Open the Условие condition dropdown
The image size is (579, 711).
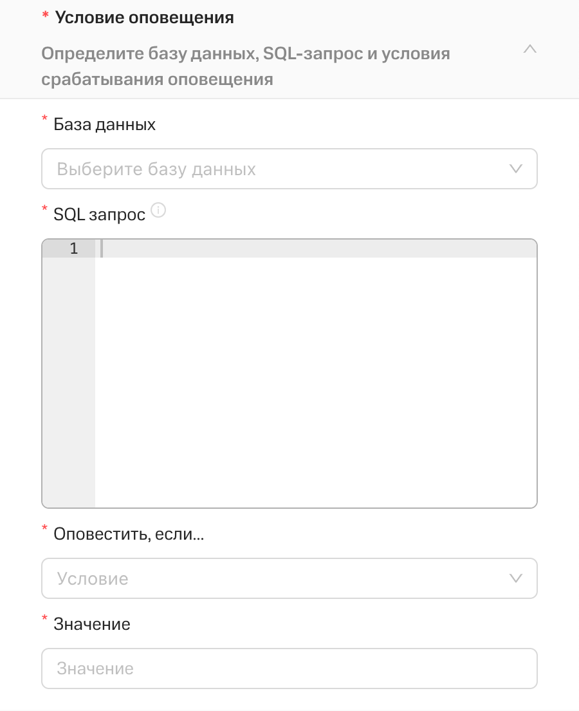pyautogui.click(x=289, y=578)
